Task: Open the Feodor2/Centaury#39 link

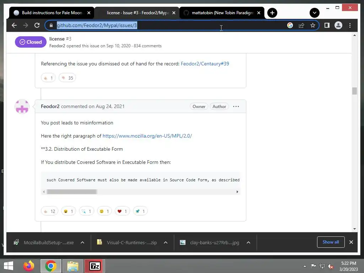Action: click(x=205, y=64)
